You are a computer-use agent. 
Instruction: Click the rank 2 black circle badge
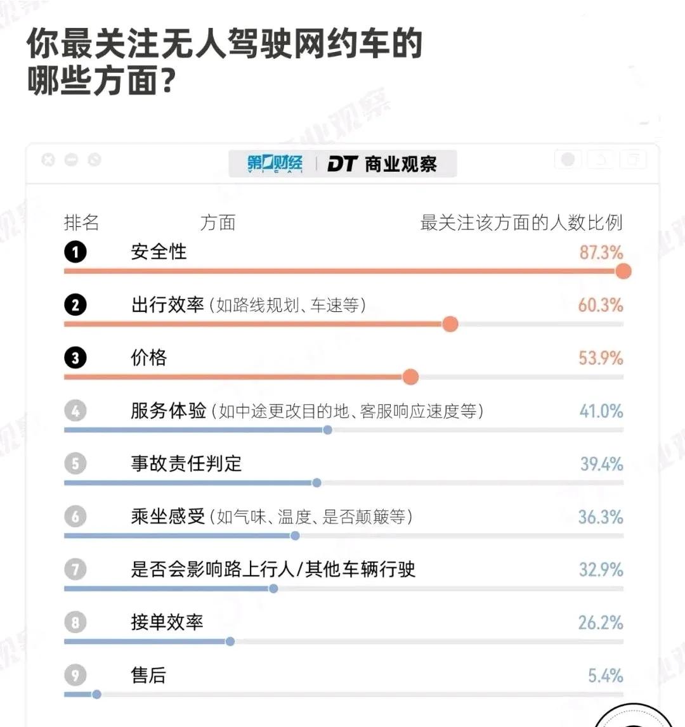[x=75, y=305]
